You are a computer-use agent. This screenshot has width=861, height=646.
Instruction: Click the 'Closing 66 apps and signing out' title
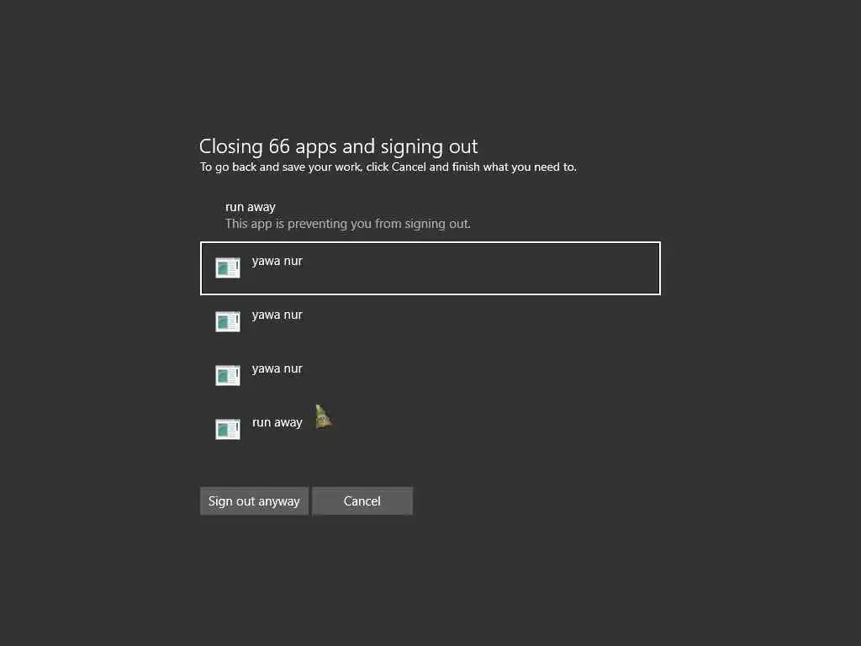[x=338, y=146]
